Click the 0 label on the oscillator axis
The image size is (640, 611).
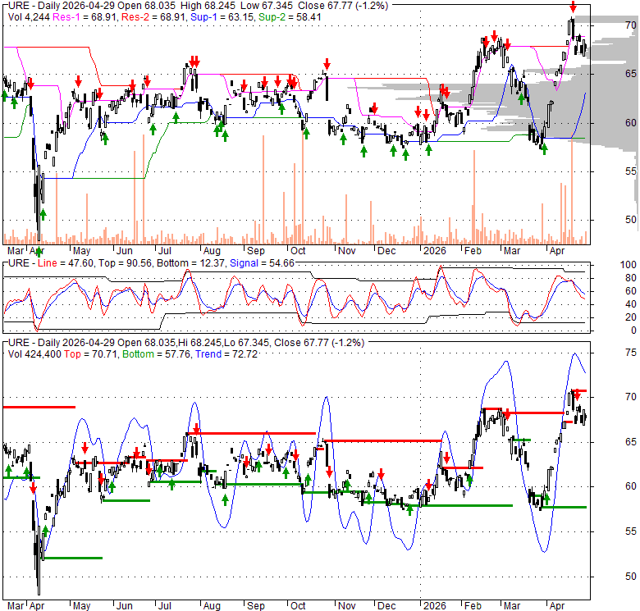click(633, 330)
